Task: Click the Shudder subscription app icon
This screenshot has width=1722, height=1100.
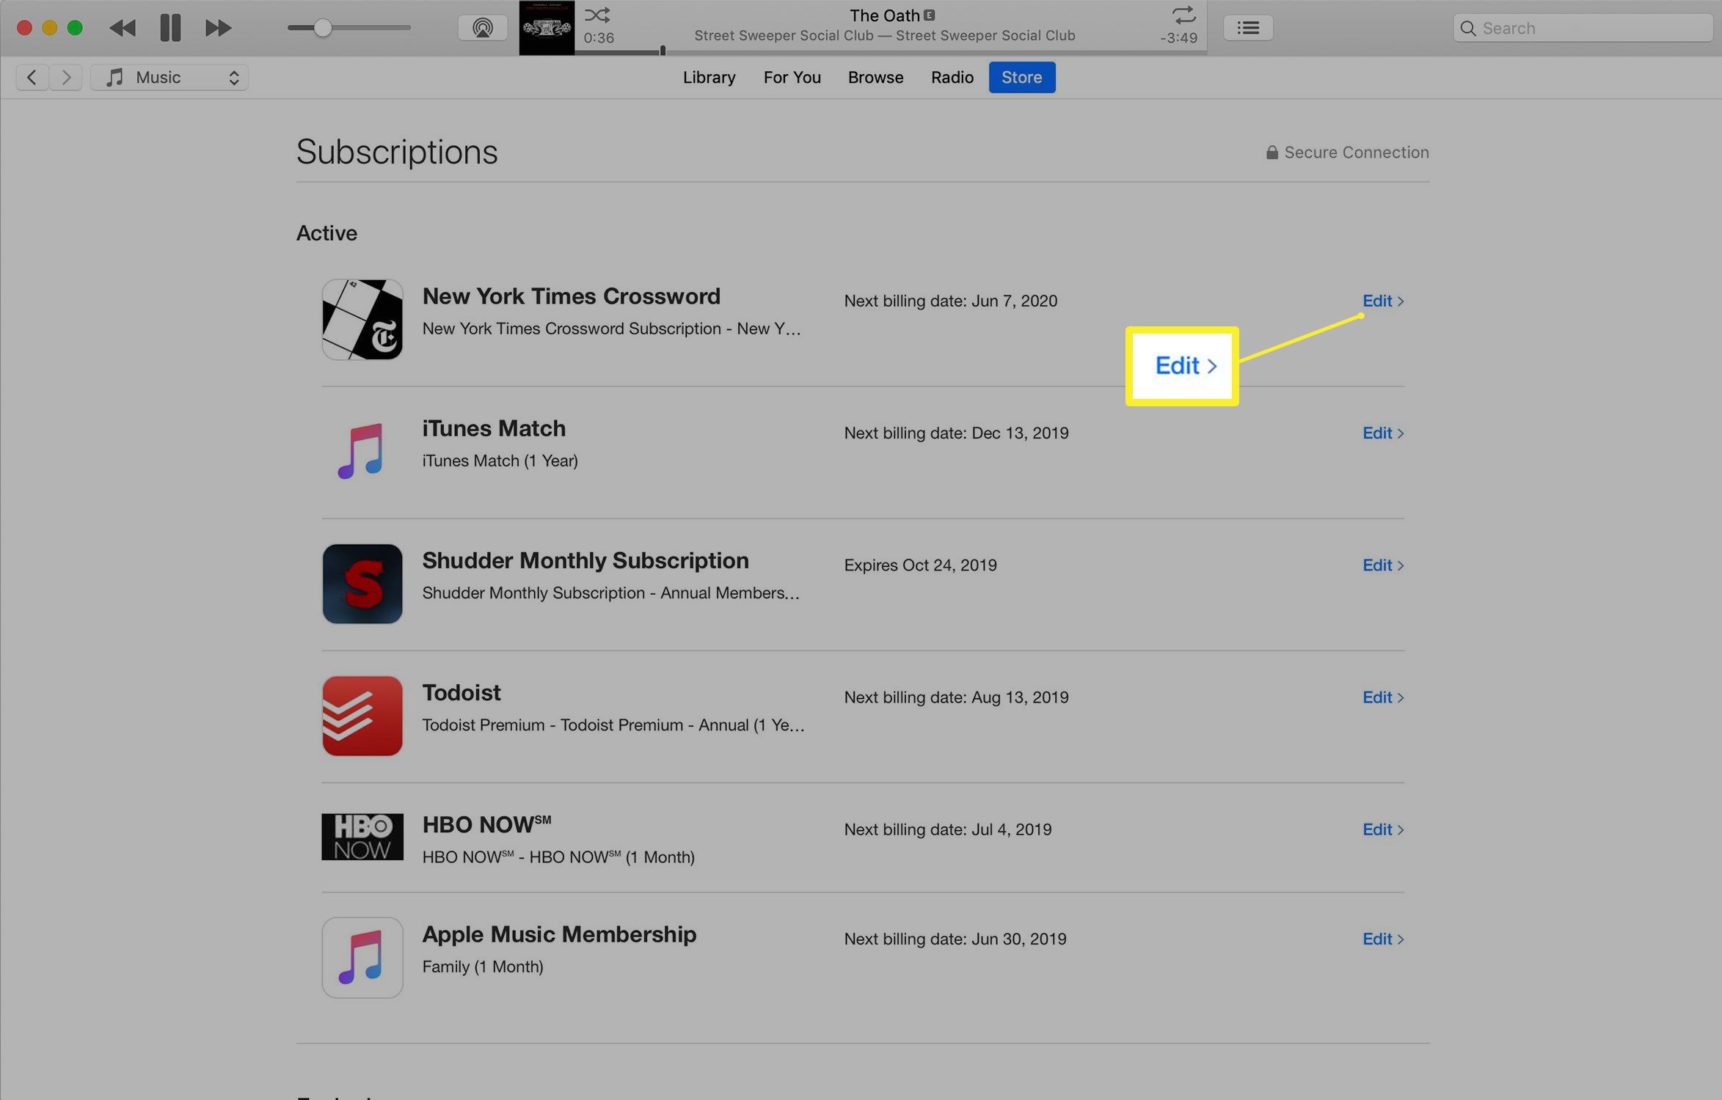Action: [x=362, y=583]
